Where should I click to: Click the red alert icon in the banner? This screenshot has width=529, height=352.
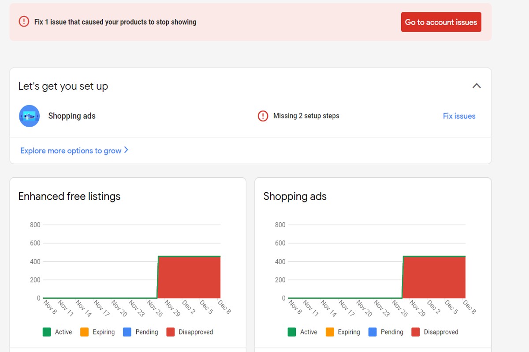point(24,22)
